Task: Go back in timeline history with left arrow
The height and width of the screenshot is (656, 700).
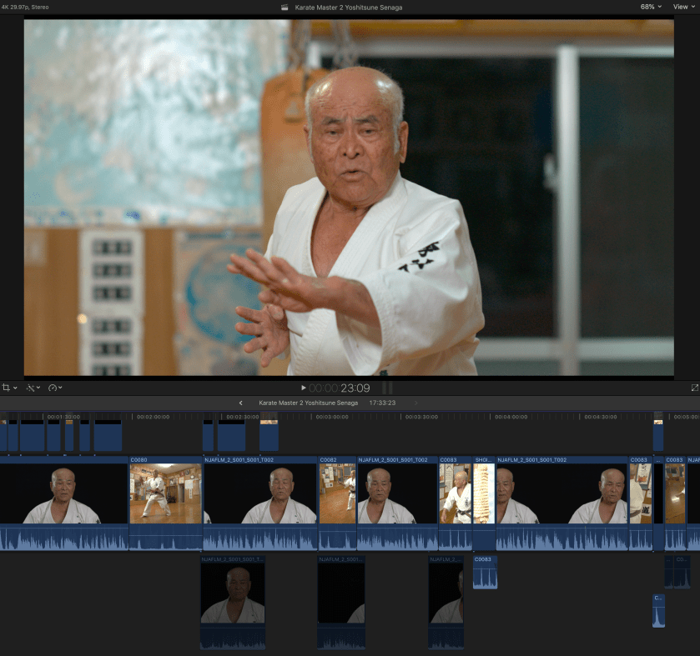Action: point(240,403)
